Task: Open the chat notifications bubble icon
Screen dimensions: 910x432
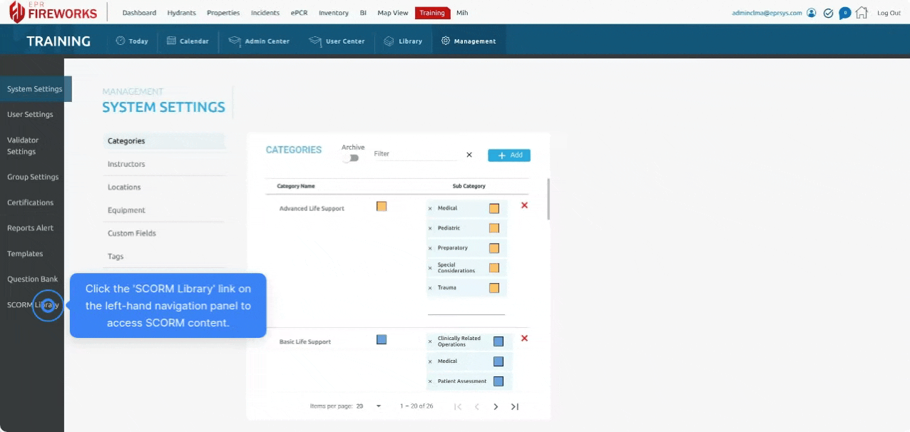Action: click(x=845, y=13)
